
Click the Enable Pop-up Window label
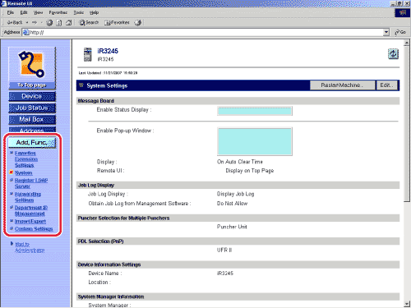(125, 131)
